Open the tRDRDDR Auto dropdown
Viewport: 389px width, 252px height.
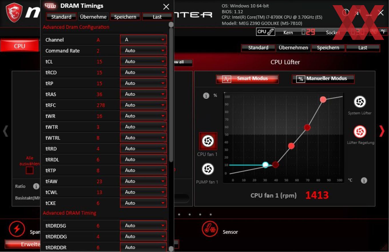point(143,247)
